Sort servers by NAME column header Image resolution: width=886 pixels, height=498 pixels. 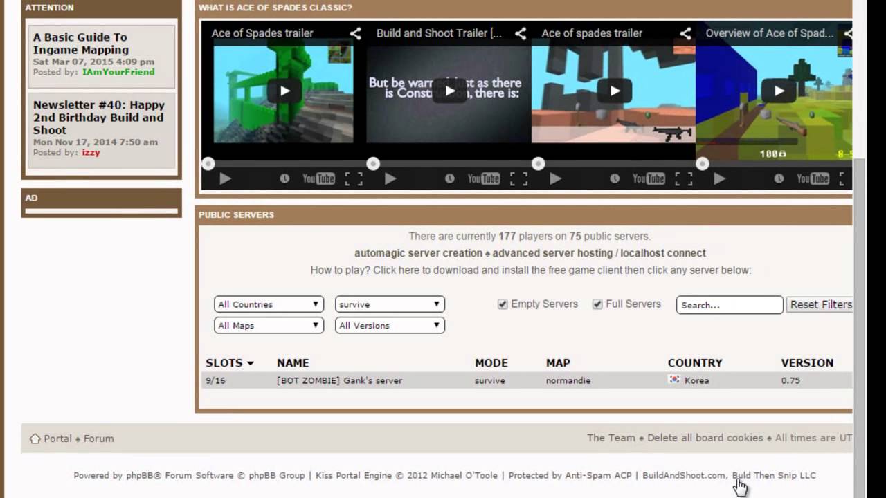click(x=293, y=362)
